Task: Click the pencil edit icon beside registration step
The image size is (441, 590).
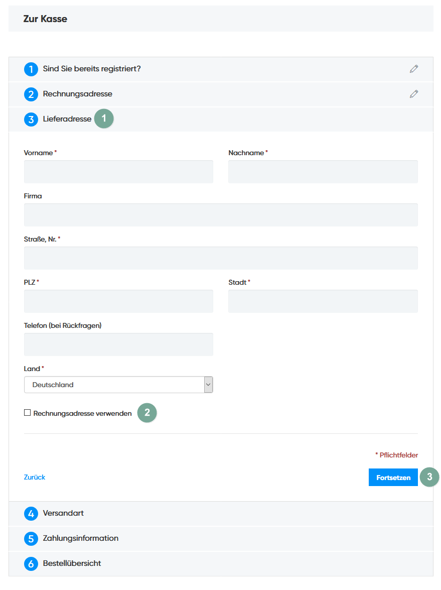Action: point(413,69)
